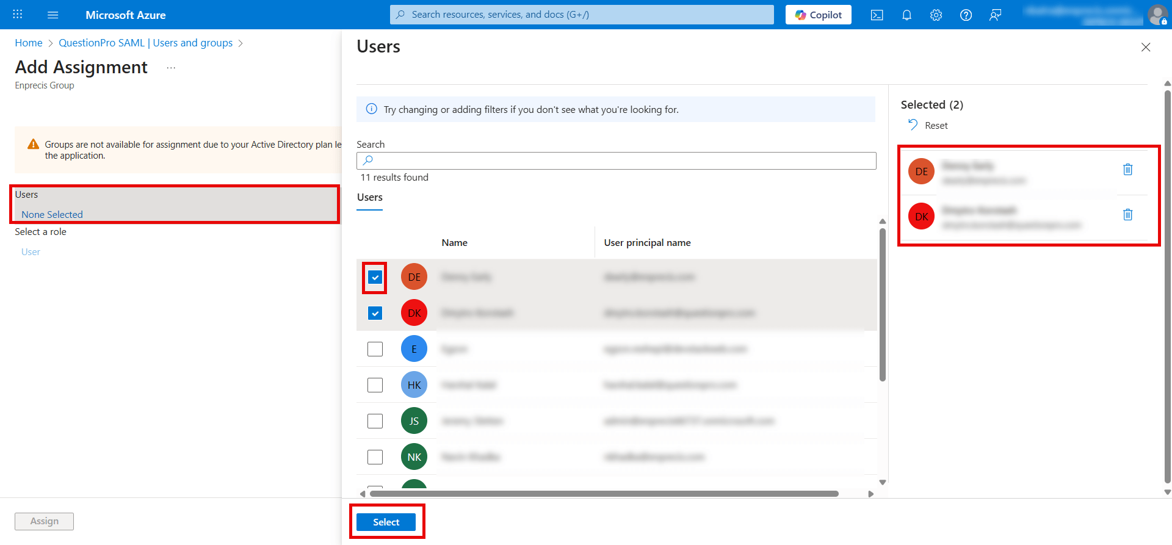Screen dimensions: 1172x545
Task: Click the '11 results found' text
Action: [394, 178]
